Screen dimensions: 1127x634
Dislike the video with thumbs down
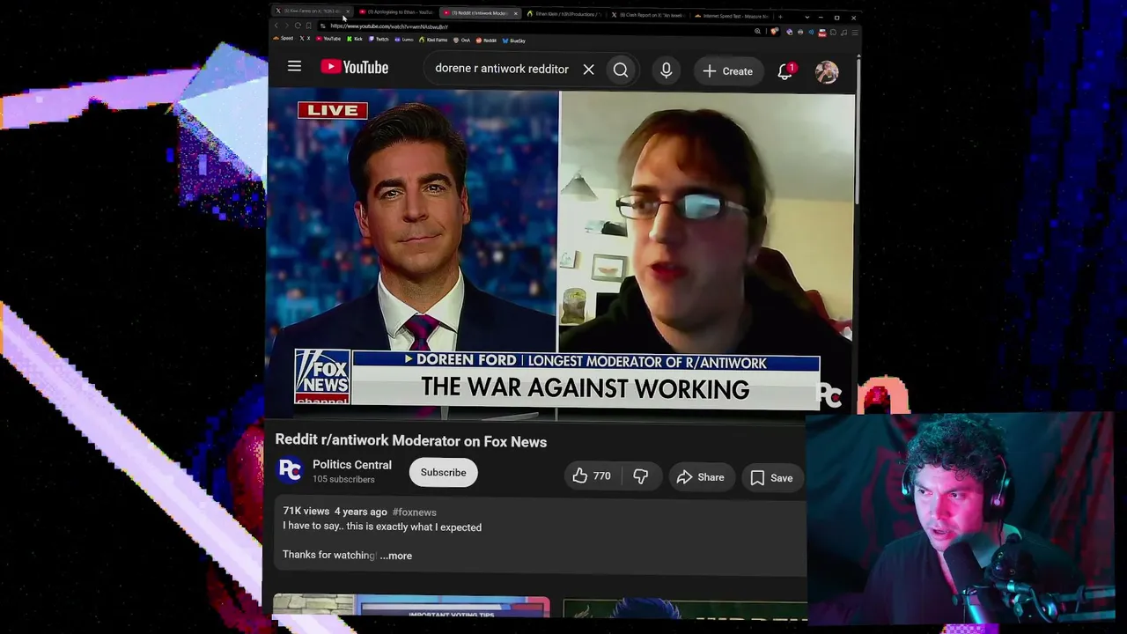point(641,476)
